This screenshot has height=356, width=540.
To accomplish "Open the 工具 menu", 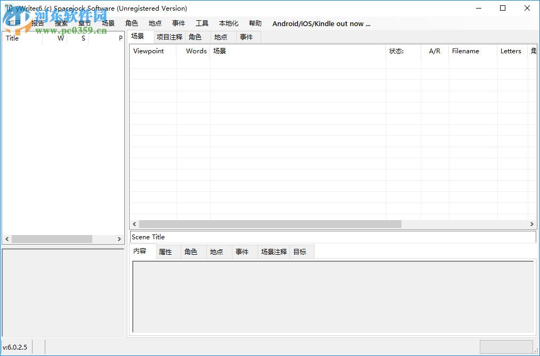I will 202,23.
